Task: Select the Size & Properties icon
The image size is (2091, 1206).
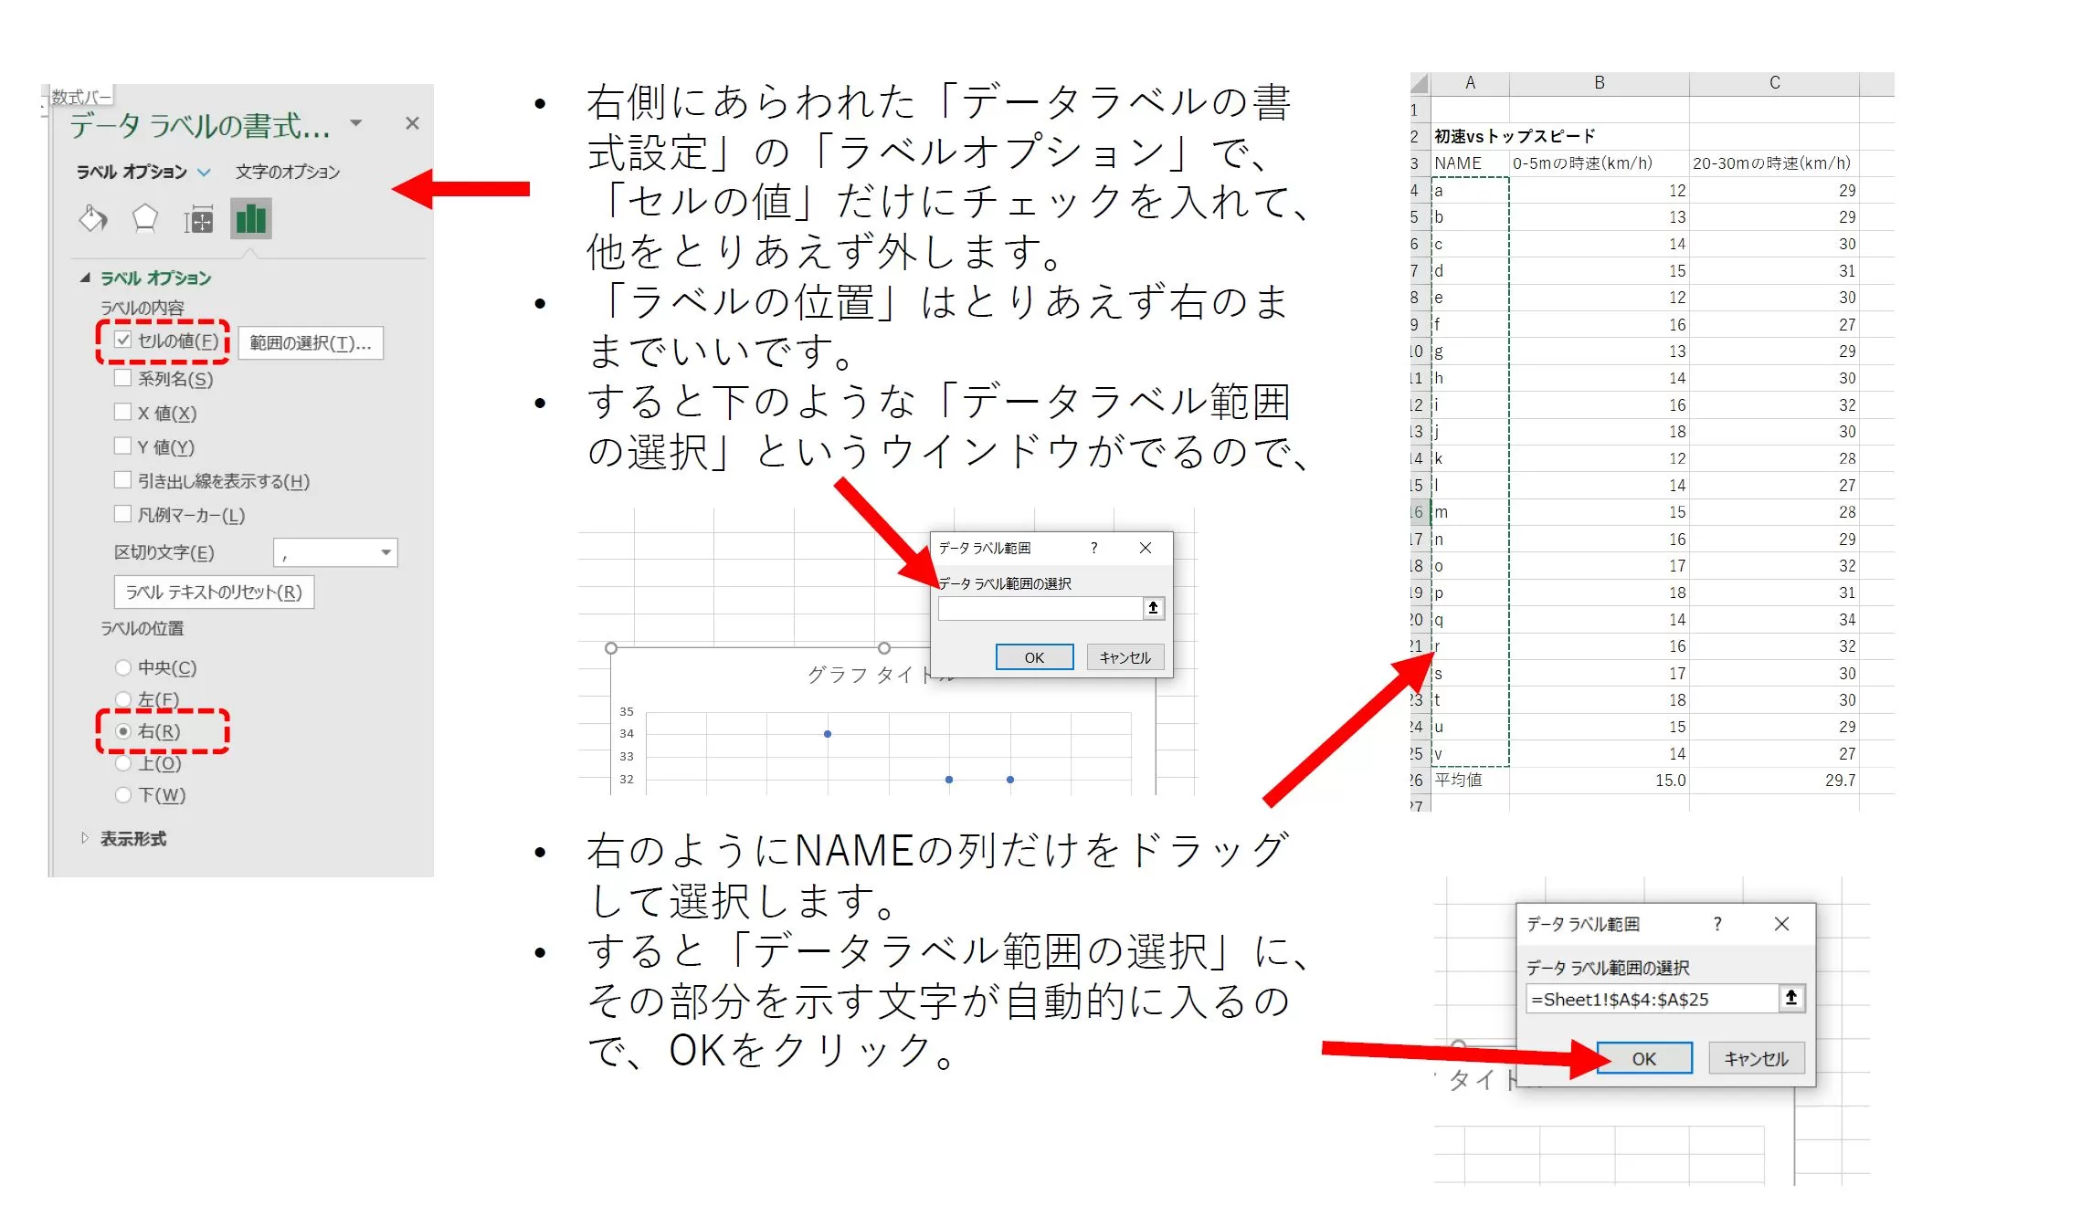Action: pyautogui.click(x=198, y=220)
